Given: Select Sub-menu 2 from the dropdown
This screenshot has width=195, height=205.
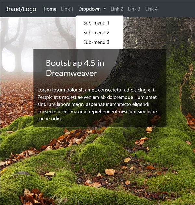Looking at the screenshot, I should [100, 33].
